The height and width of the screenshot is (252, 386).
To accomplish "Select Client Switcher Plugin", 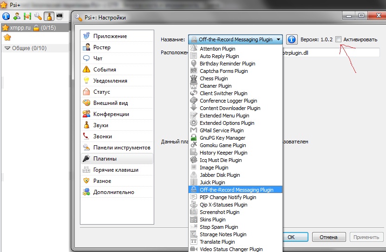I will 236,93.
